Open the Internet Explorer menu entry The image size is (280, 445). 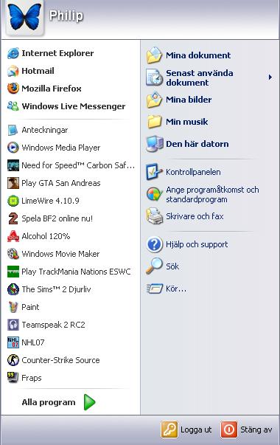(71, 53)
